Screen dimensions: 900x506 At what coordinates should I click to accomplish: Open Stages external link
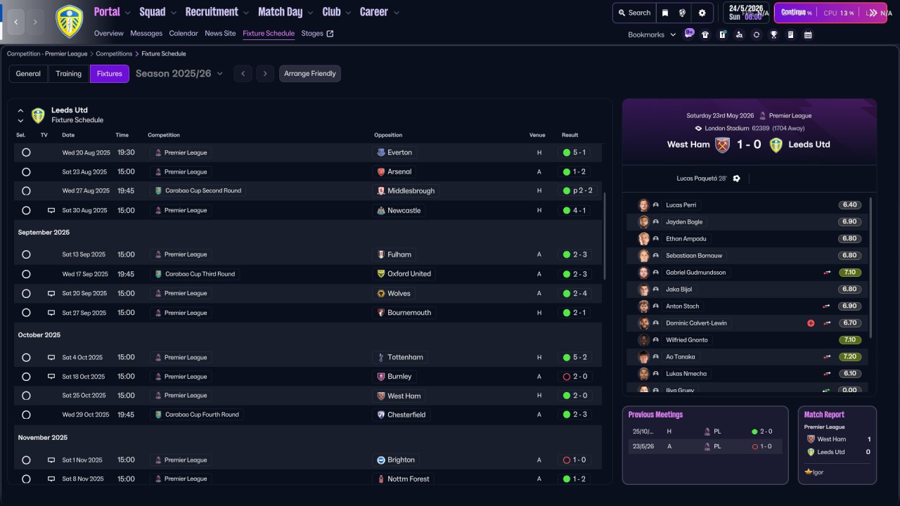[x=317, y=33]
